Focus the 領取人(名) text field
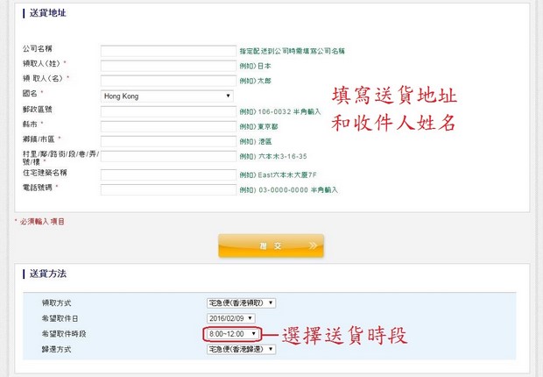The width and height of the screenshot is (543, 377). pyautogui.click(x=168, y=81)
